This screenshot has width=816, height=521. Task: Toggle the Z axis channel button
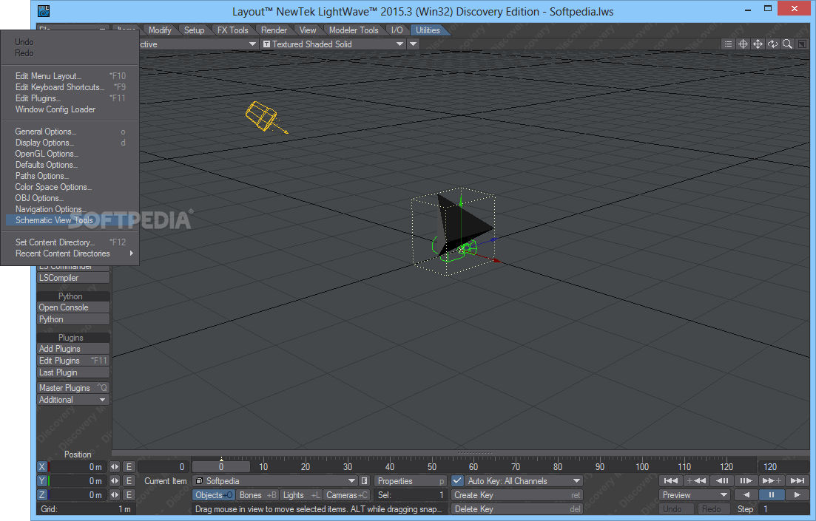tap(42, 495)
